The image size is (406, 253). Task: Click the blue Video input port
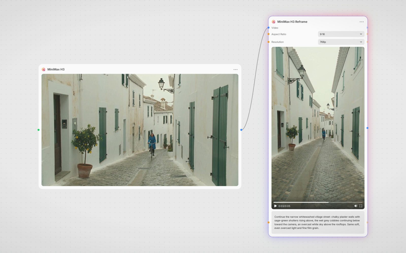pos(268,28)
